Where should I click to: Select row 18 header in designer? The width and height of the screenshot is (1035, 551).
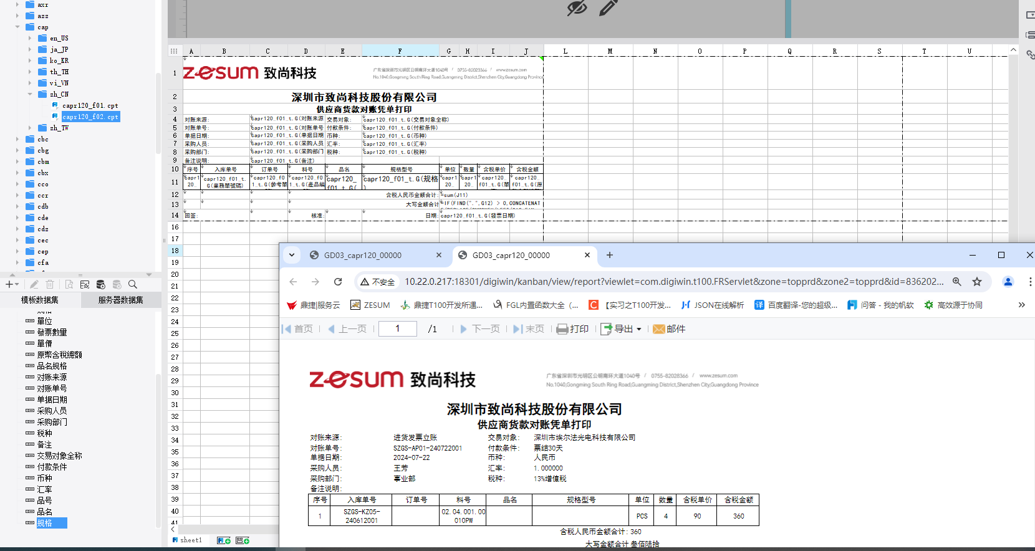[x=175, y=251]
